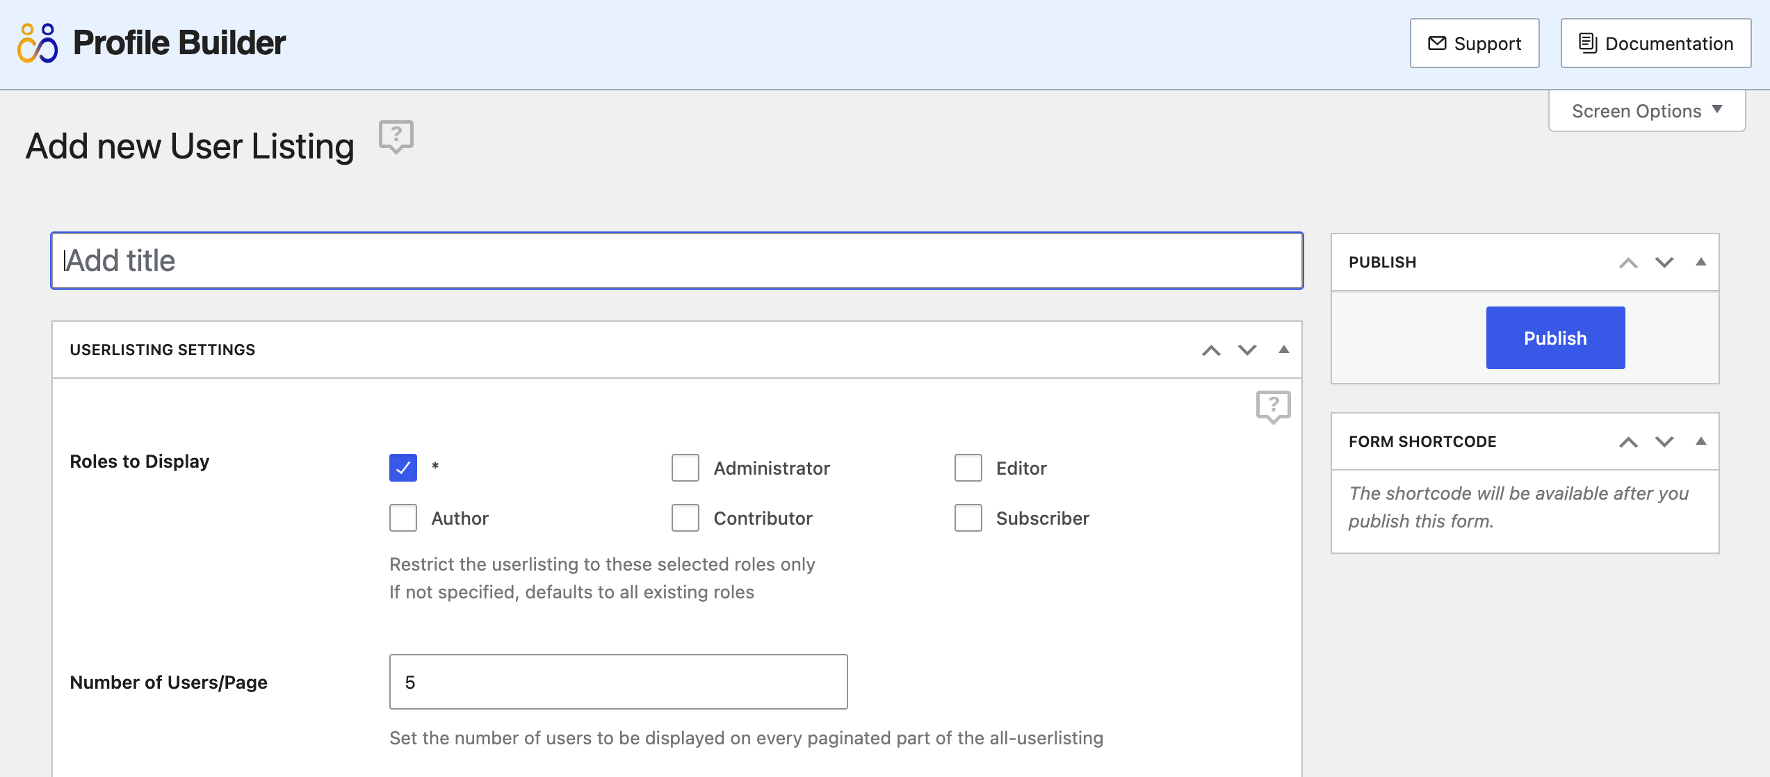Screen dimensions: 1770x777
Task: Click the shortcode availability notice text
Action: [x=1518, y=507]
